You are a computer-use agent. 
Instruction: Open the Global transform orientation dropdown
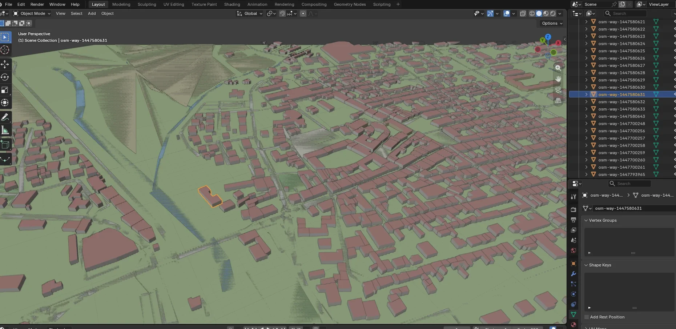coord(249,13)
